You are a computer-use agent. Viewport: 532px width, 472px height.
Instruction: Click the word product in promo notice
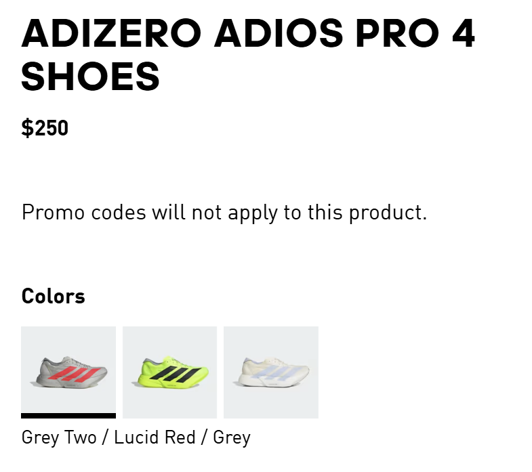pyautogui.click(x=388, y=213)
